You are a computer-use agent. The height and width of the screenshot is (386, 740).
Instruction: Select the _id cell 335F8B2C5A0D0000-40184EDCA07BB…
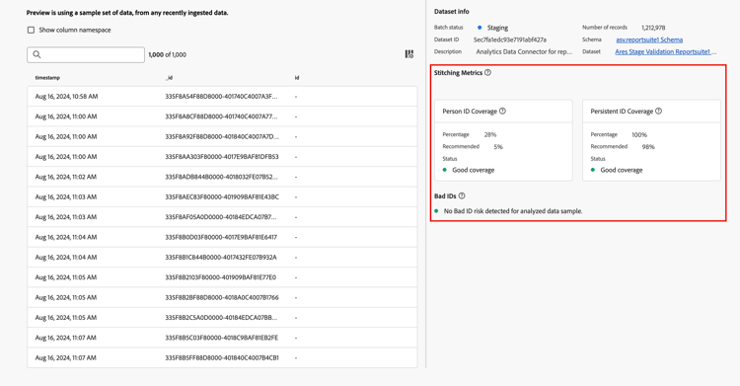[x=221, y=318]
